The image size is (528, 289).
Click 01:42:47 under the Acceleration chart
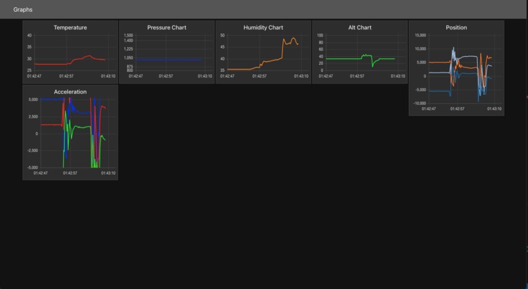click(x=41, y=173)
